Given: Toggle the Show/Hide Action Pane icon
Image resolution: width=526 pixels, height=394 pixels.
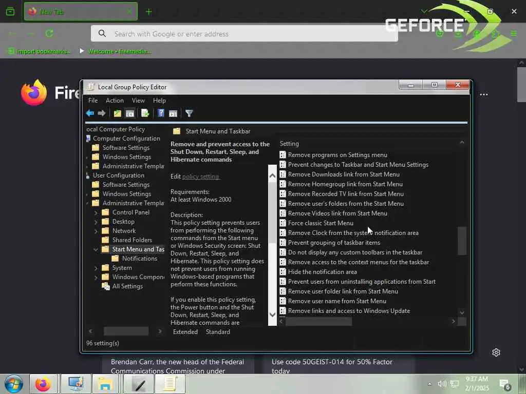Looking at the screenshot, I should click(x=173, y=113).
